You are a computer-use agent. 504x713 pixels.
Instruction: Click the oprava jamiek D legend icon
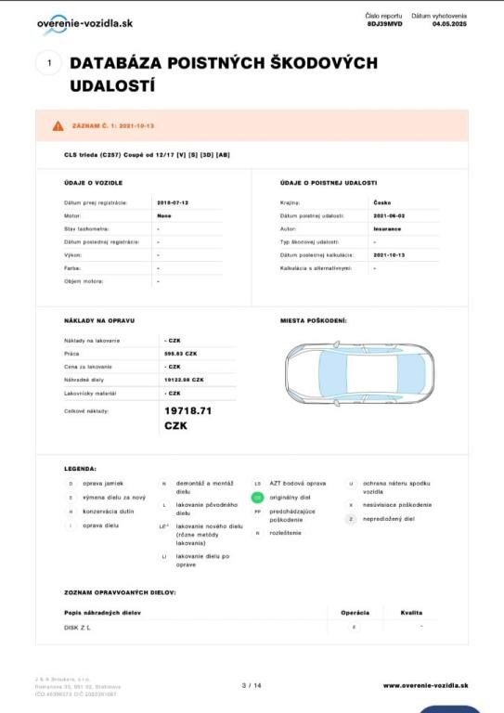71,484
